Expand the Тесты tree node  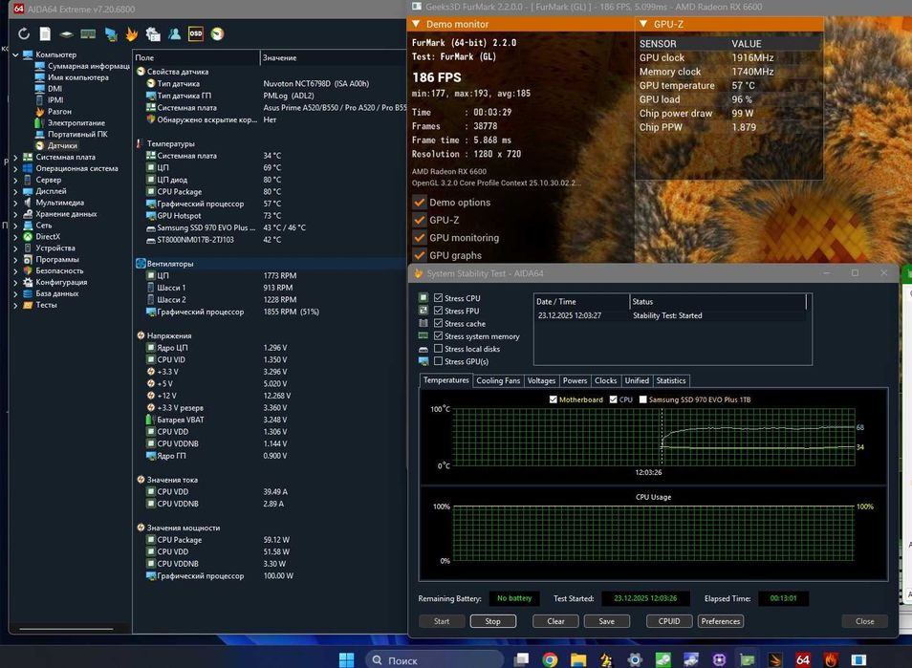tap(15, 305)
